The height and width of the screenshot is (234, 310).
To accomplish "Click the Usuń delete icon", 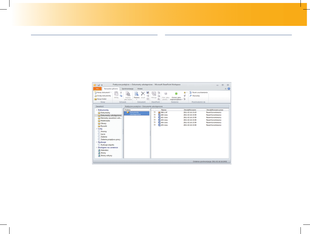I will 143,93.
